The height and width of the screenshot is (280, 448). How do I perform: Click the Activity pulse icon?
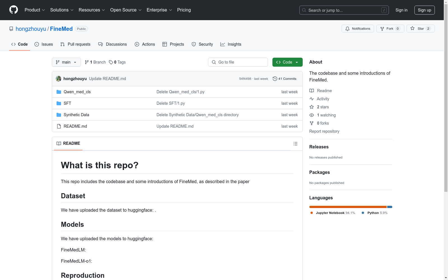pos(312,99)
